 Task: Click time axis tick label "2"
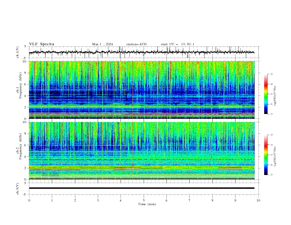[x=75, y=200]
